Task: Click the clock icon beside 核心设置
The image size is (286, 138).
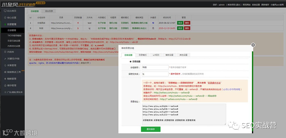Action: 5,18
